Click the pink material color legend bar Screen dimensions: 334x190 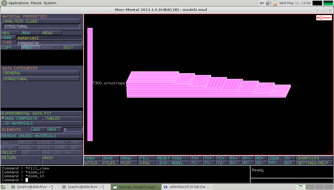pyautogui.click(x=90, y=84)
